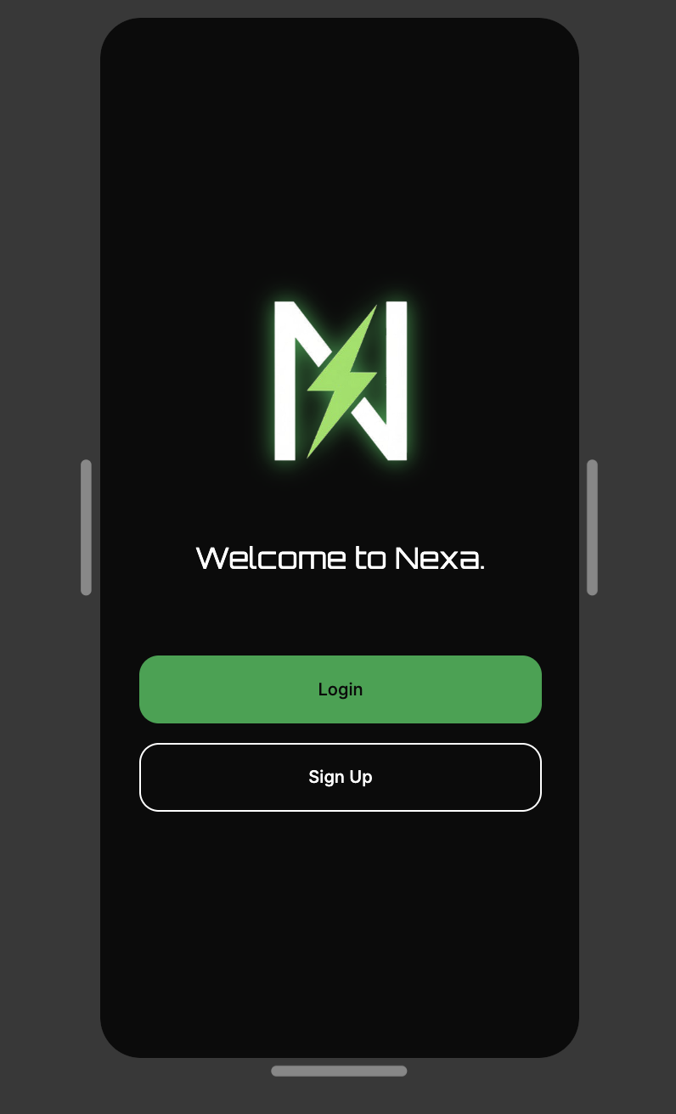Click the white outlined border of Sign Up
The width and height of the screenshot is (676, 1114).
pyautogui.click(x=341, y=744)
